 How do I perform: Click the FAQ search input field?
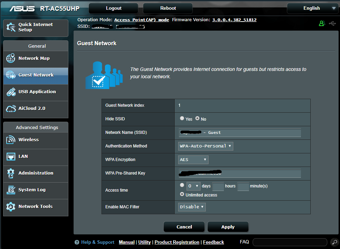click(290, 242)
